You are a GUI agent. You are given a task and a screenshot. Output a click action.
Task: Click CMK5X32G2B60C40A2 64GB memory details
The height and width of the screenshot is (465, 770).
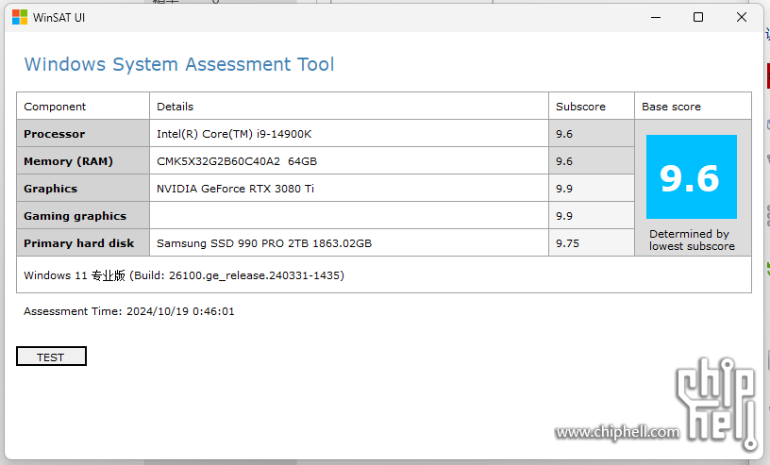coord(348,161)
